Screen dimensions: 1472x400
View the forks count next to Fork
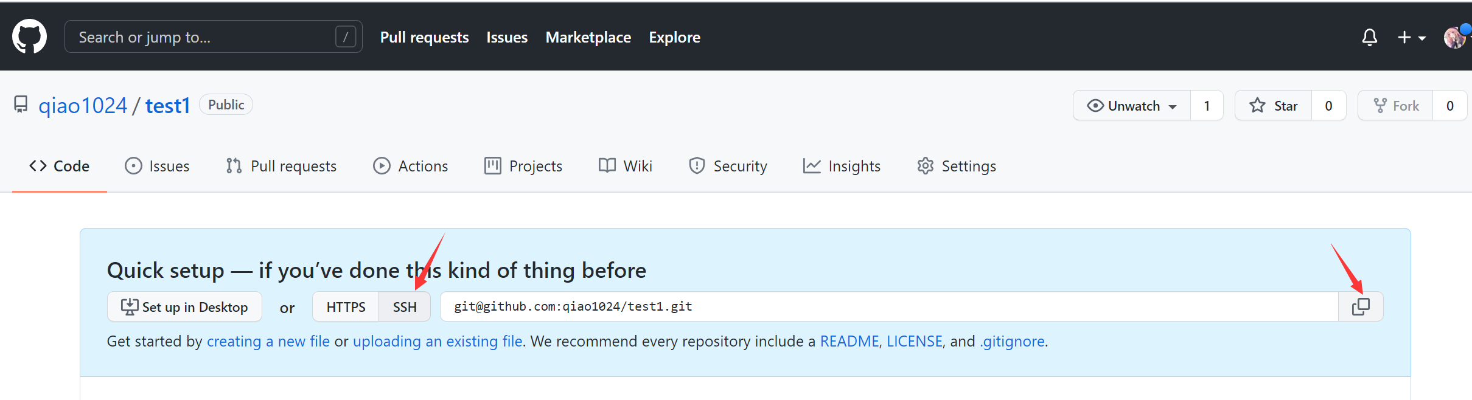click(x=1449, y=106)
